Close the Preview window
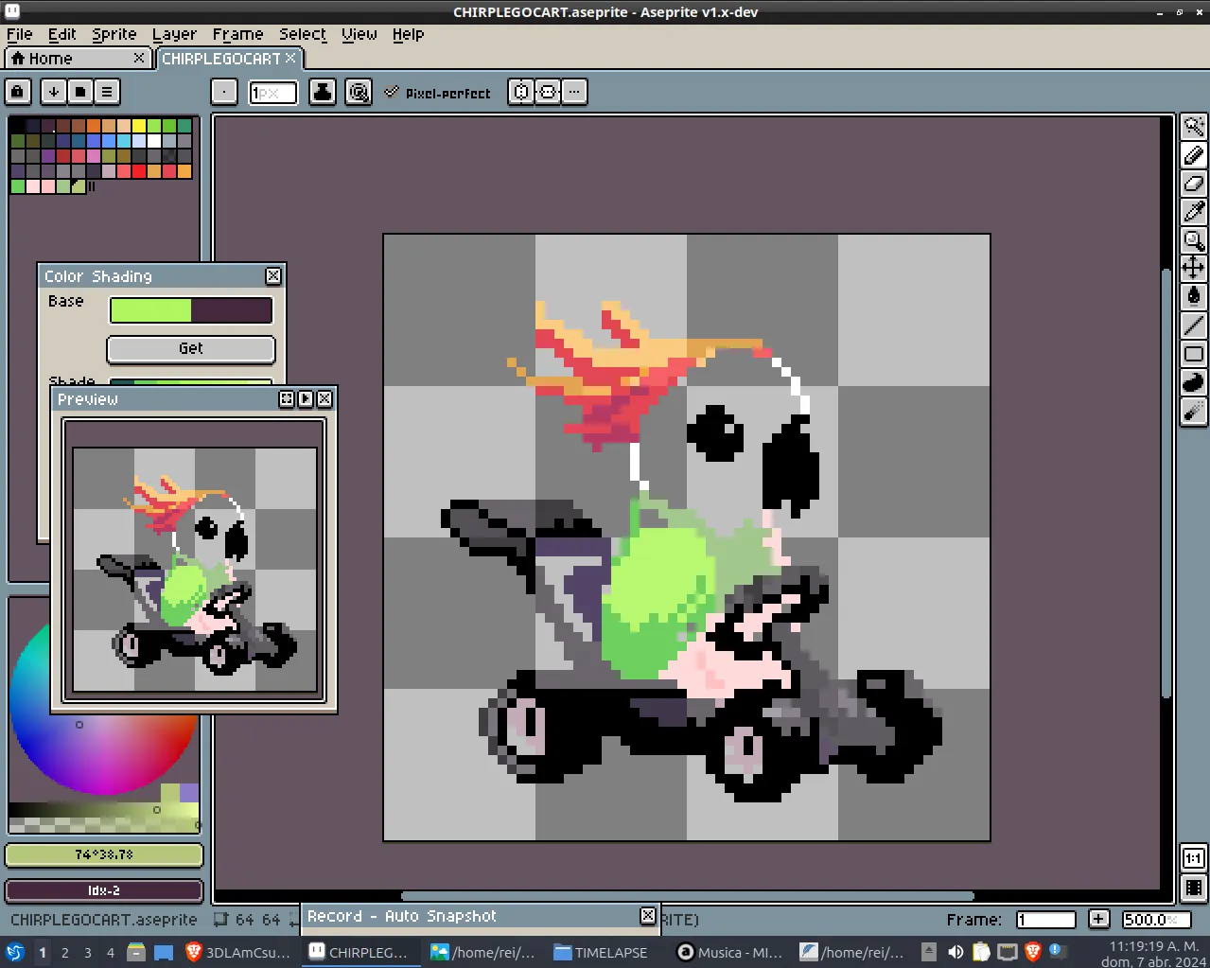1210x968 pixels. tap(324, 399)
